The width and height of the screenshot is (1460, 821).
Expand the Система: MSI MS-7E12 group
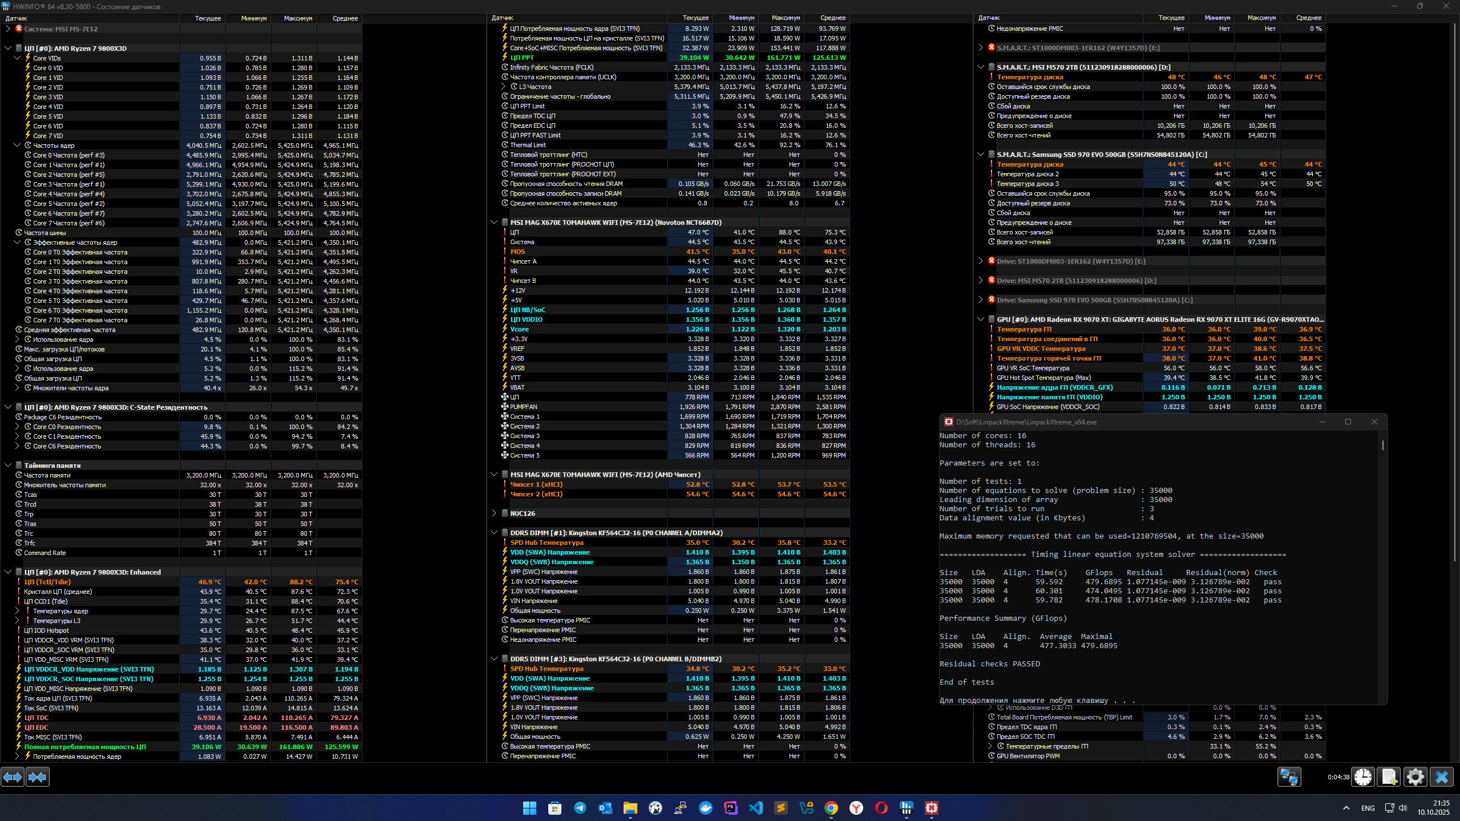tap(8, 29)
